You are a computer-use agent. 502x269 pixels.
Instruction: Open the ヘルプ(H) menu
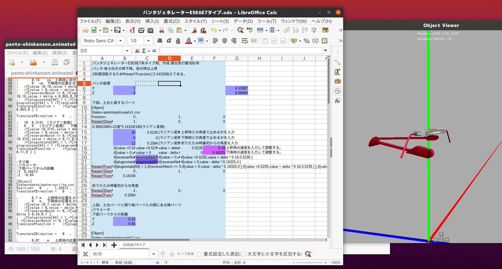tap(322, 21)
